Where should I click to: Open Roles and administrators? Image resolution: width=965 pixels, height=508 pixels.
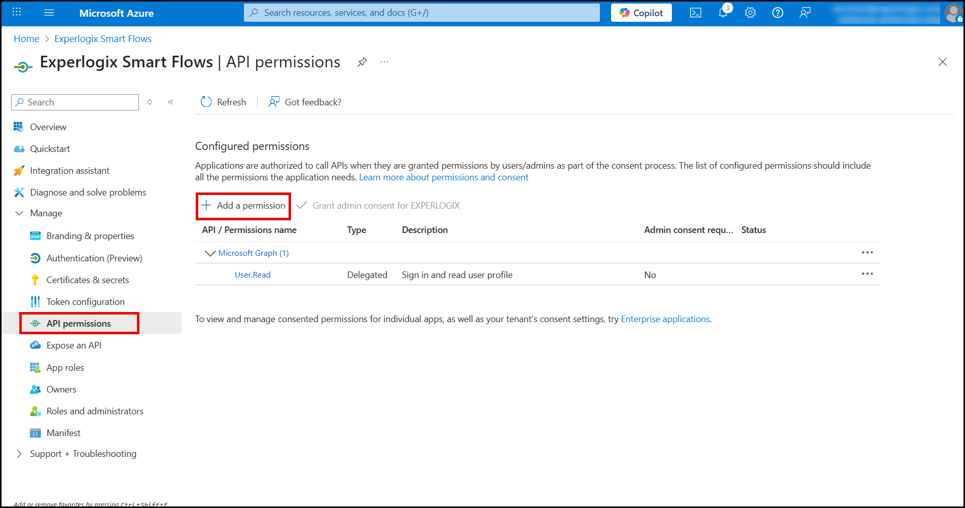95,411
